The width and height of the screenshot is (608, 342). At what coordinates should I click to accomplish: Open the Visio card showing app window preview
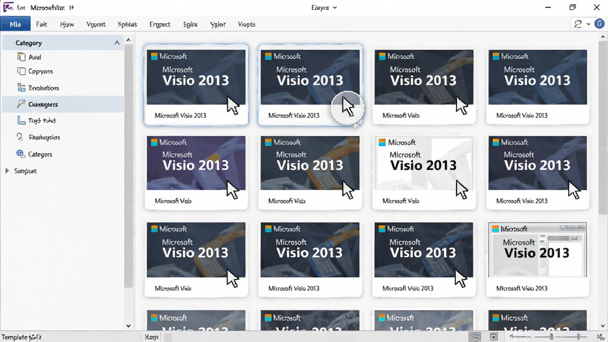tap(537, 259)
